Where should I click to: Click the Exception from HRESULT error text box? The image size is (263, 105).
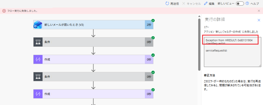[232, 52]
